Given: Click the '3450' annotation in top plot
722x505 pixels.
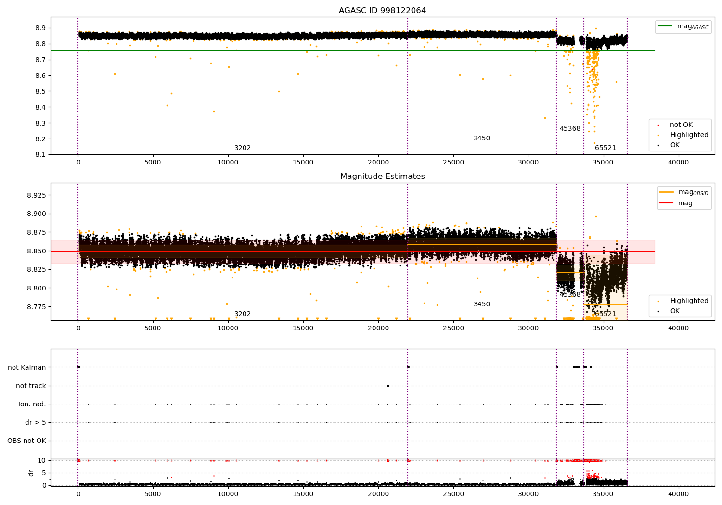Looking at the screenshot, I should point(482,139).
